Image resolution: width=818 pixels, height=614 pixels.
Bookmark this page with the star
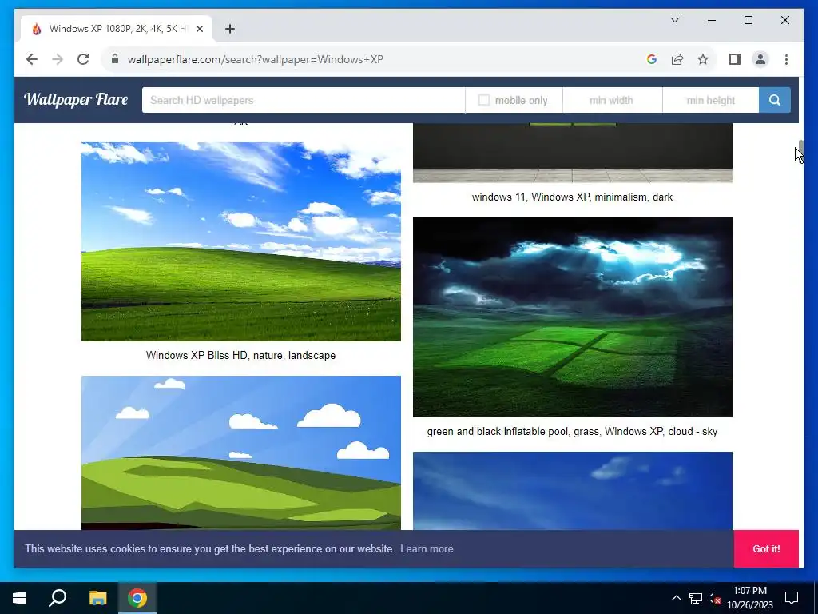click(x=703, y=59)
